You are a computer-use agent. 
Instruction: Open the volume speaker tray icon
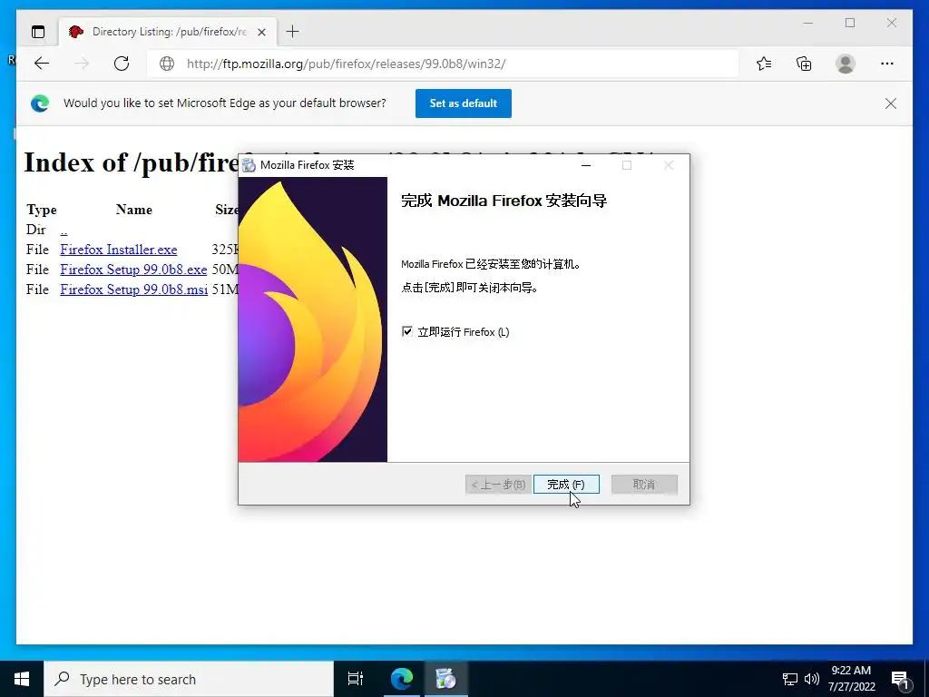[x=812, y=679]
